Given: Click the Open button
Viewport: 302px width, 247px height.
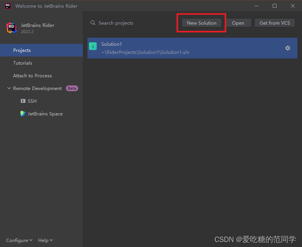Looking at the screenshot, I should (238, 23).
